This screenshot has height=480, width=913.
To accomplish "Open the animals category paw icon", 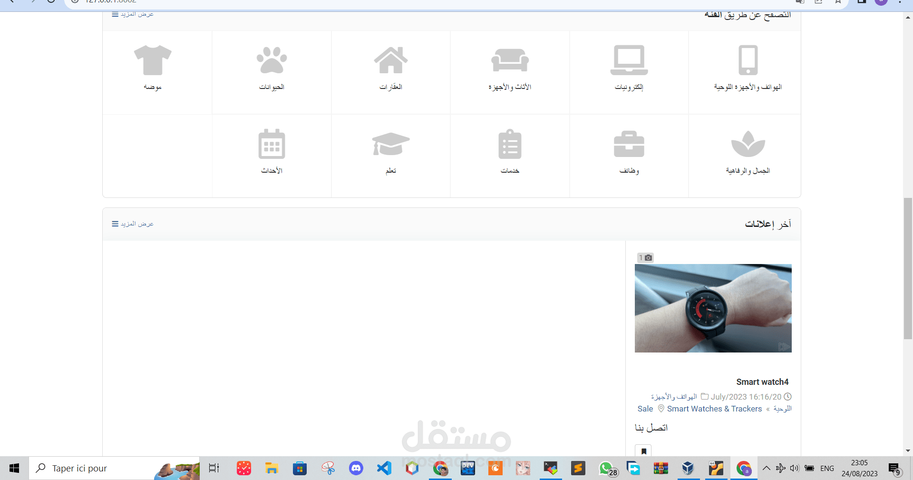I will click(x=272, y=60).
